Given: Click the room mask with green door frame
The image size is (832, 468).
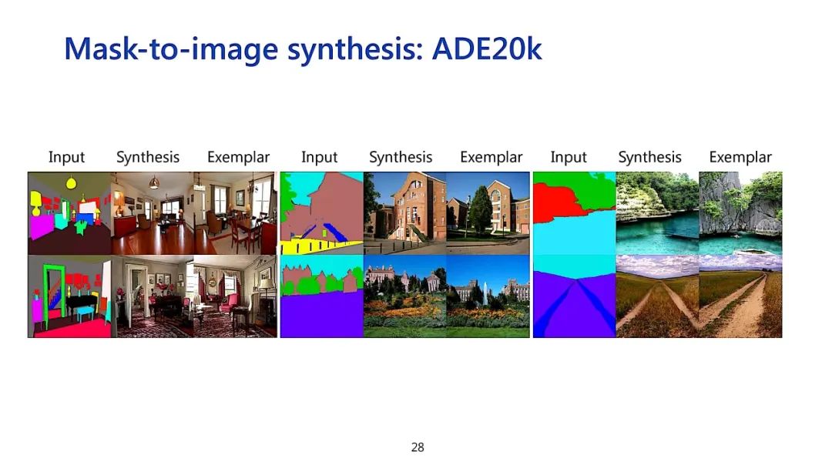Looking at the screenshot, I should 69,296.
